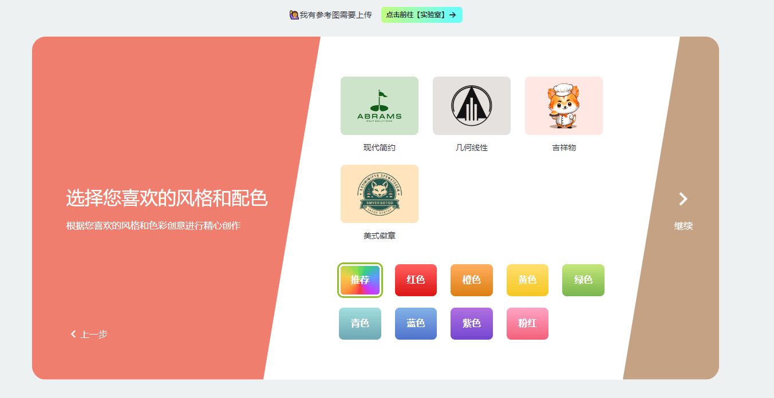Select the 紫色 purple color swatch
Viewport: 774px width, 398px height.
[471, 324]
